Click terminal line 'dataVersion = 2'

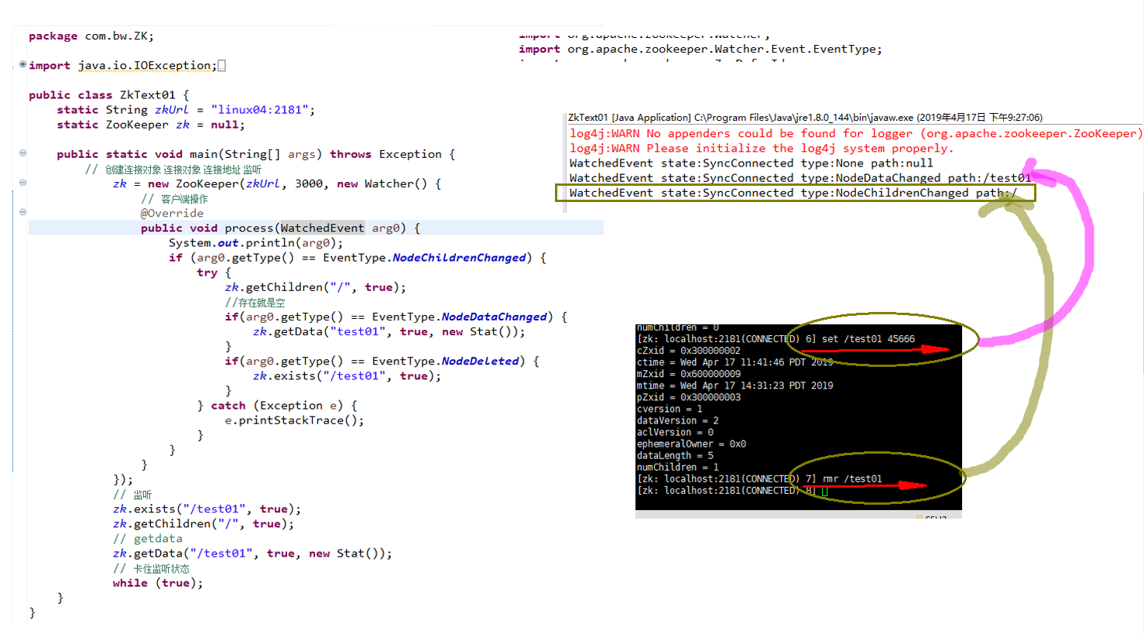678,420
